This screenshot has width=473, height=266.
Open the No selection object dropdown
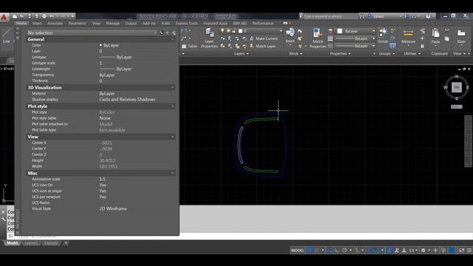coord(92,33)
